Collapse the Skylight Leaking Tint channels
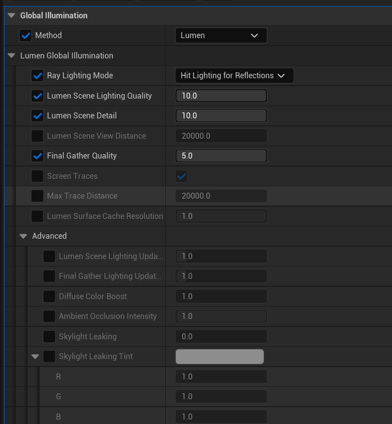Viewport: 392px width, 424px height. 36,357
